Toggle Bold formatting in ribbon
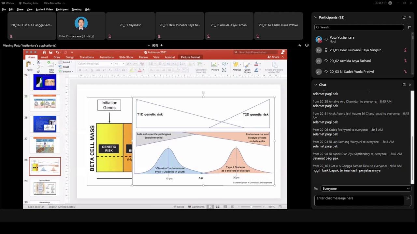 tap(80, 70)
